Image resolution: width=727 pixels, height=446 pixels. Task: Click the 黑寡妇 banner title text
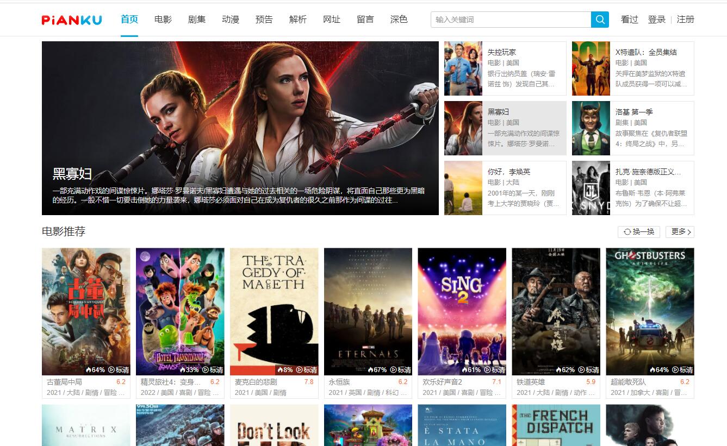[72, 174]
